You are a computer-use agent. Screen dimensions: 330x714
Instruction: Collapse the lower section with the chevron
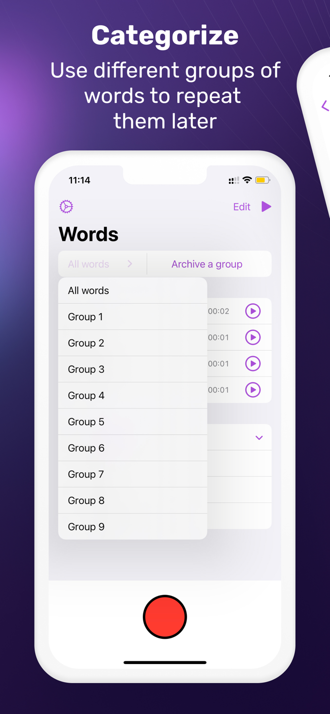(259, 437)
